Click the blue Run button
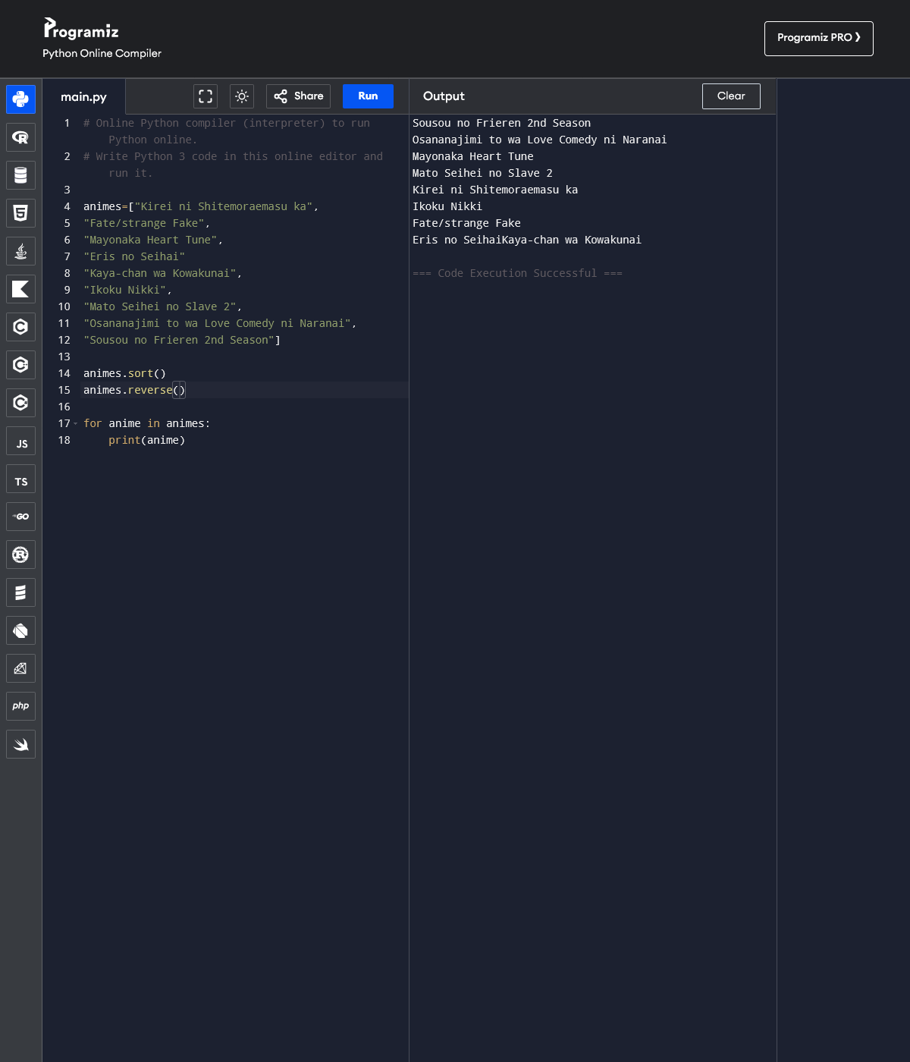 (x=368, y=96)
